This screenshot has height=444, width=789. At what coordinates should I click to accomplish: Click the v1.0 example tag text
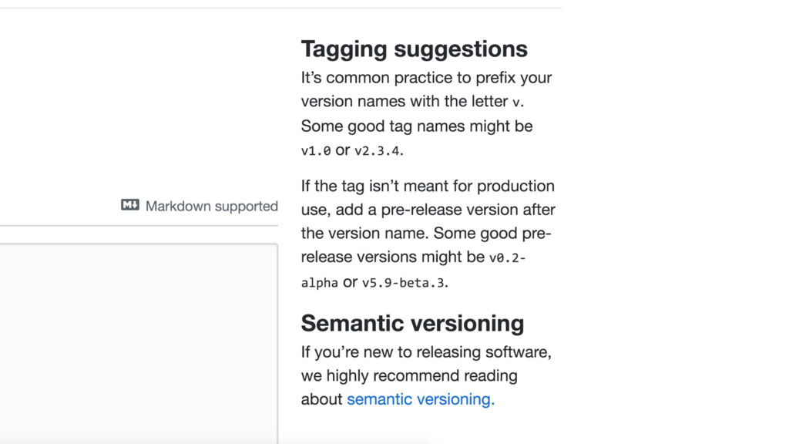[x=316, y=151]
